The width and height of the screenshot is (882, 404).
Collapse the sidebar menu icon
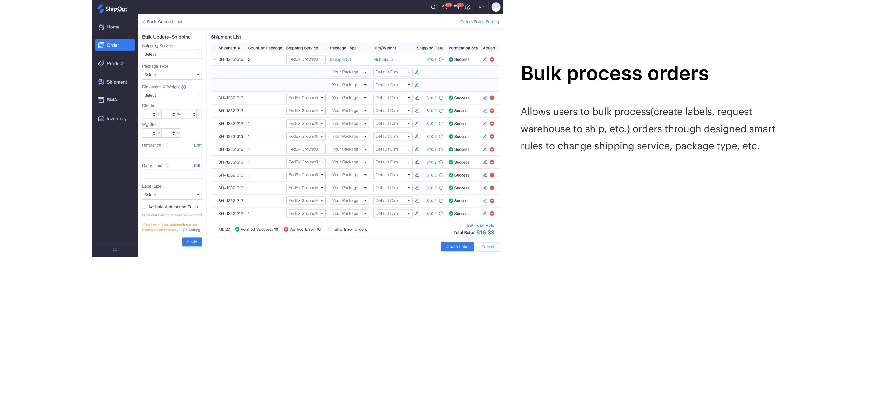[115, 250]
